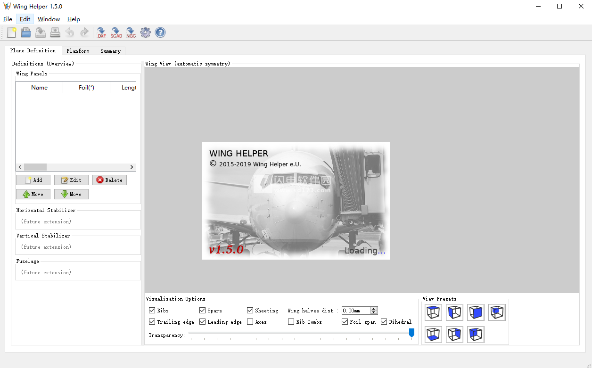
Task: Switch to the Summary tab
Action: click(x=110, y=51)
